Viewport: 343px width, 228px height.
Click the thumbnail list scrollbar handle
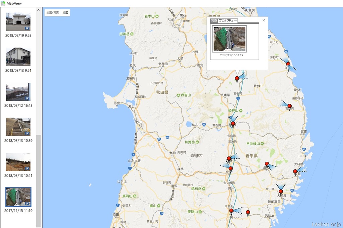click(x=38, y=181)
